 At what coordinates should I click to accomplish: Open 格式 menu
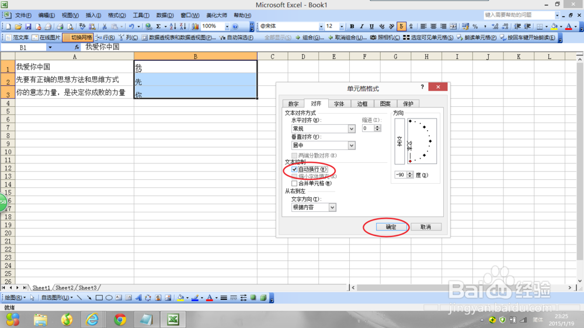[117, 15]
